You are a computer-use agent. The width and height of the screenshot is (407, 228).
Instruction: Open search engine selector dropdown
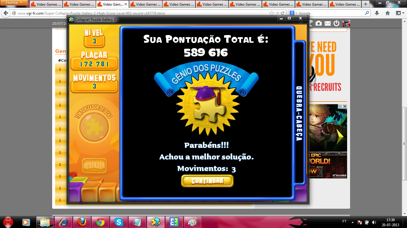point(294,13)
